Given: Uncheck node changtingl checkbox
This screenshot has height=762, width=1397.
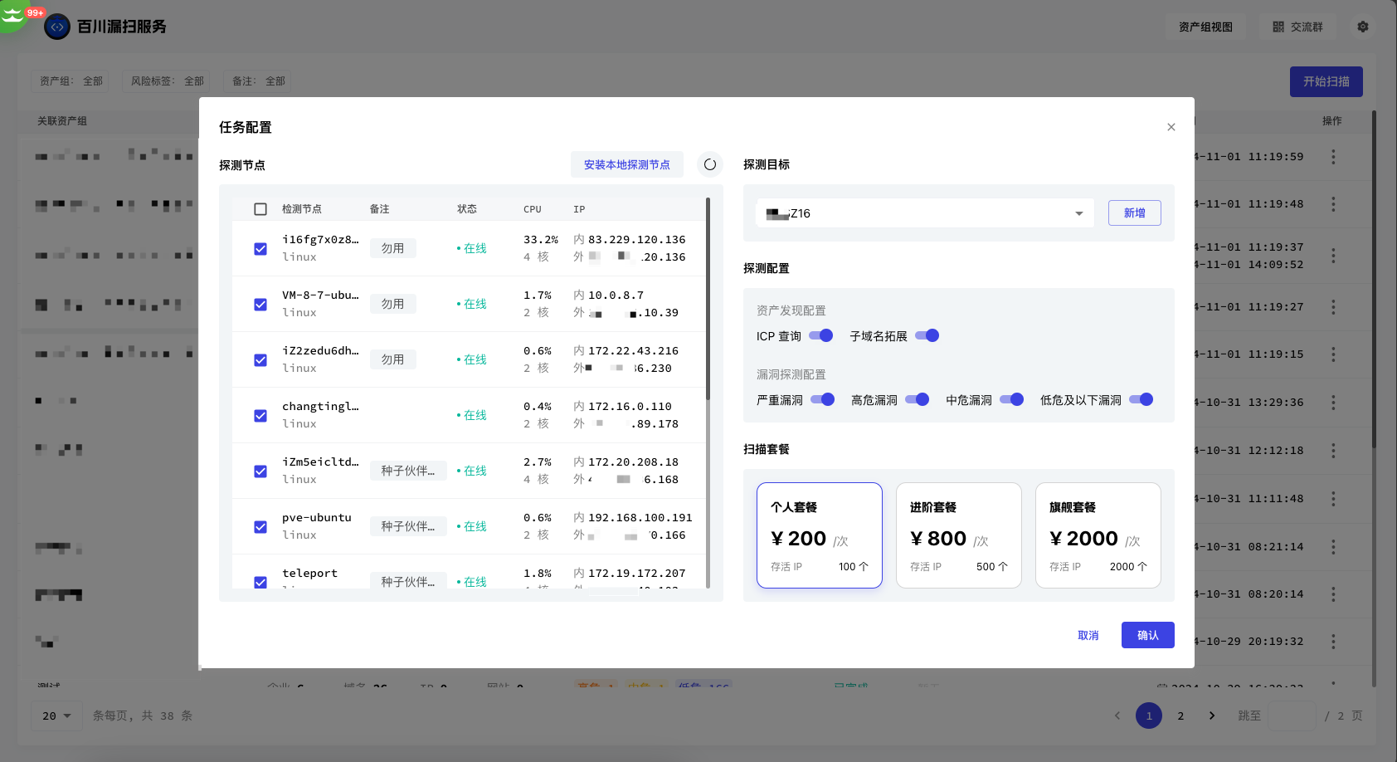Looking at the screenshot, I should pyautogui.click(x=260, y=416).
